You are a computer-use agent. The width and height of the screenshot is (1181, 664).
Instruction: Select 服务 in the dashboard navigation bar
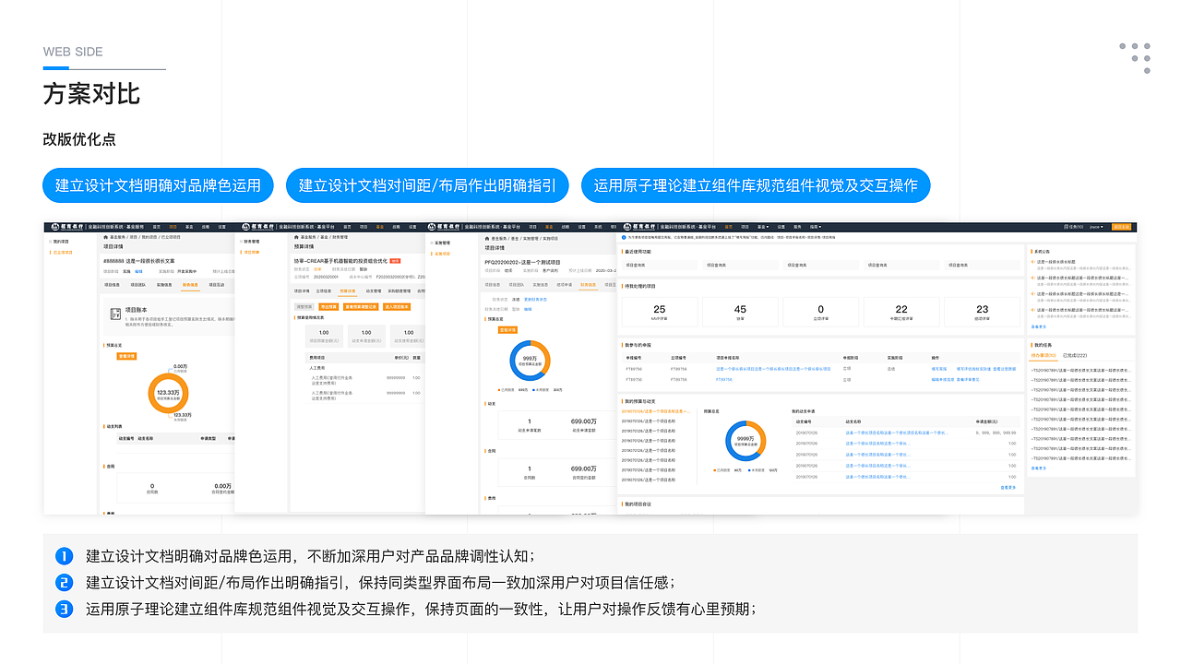(x=798, y=226)
